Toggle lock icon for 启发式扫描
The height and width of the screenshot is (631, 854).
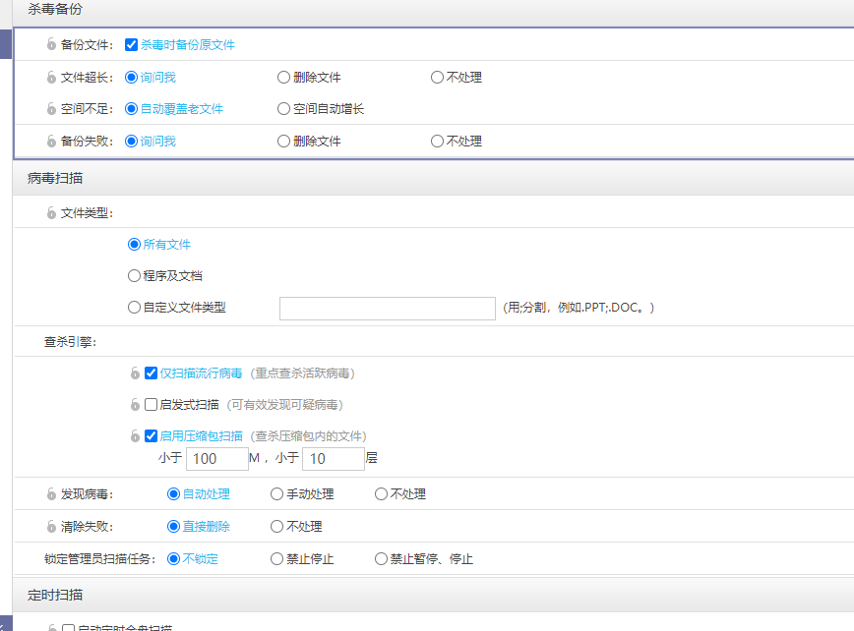pyautogui.click(x=135, y=405)
